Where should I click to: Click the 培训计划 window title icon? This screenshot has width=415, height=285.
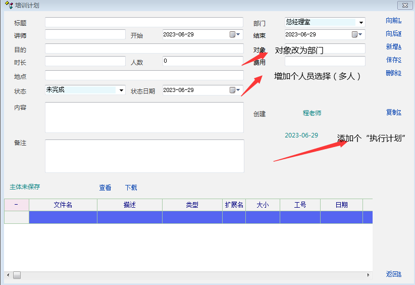[8, 6]
